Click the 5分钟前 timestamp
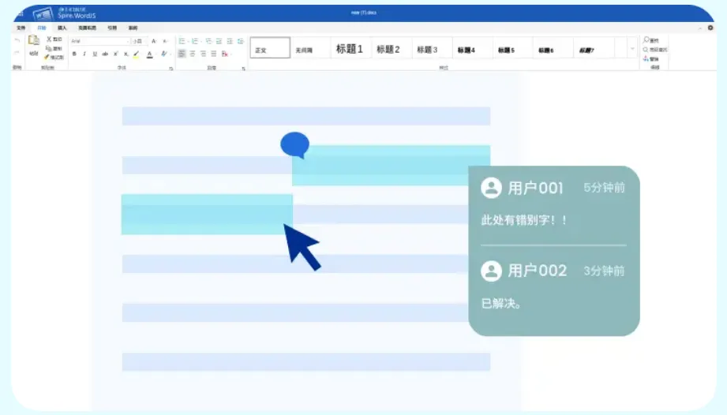The width and height of the screenshot is (727, 415). click(x=604, y=188)
